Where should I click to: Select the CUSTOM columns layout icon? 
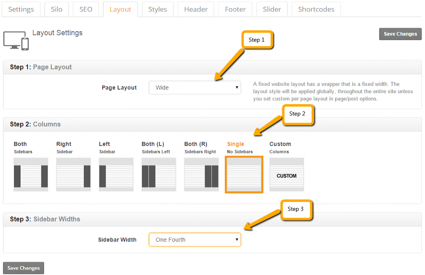286,175
